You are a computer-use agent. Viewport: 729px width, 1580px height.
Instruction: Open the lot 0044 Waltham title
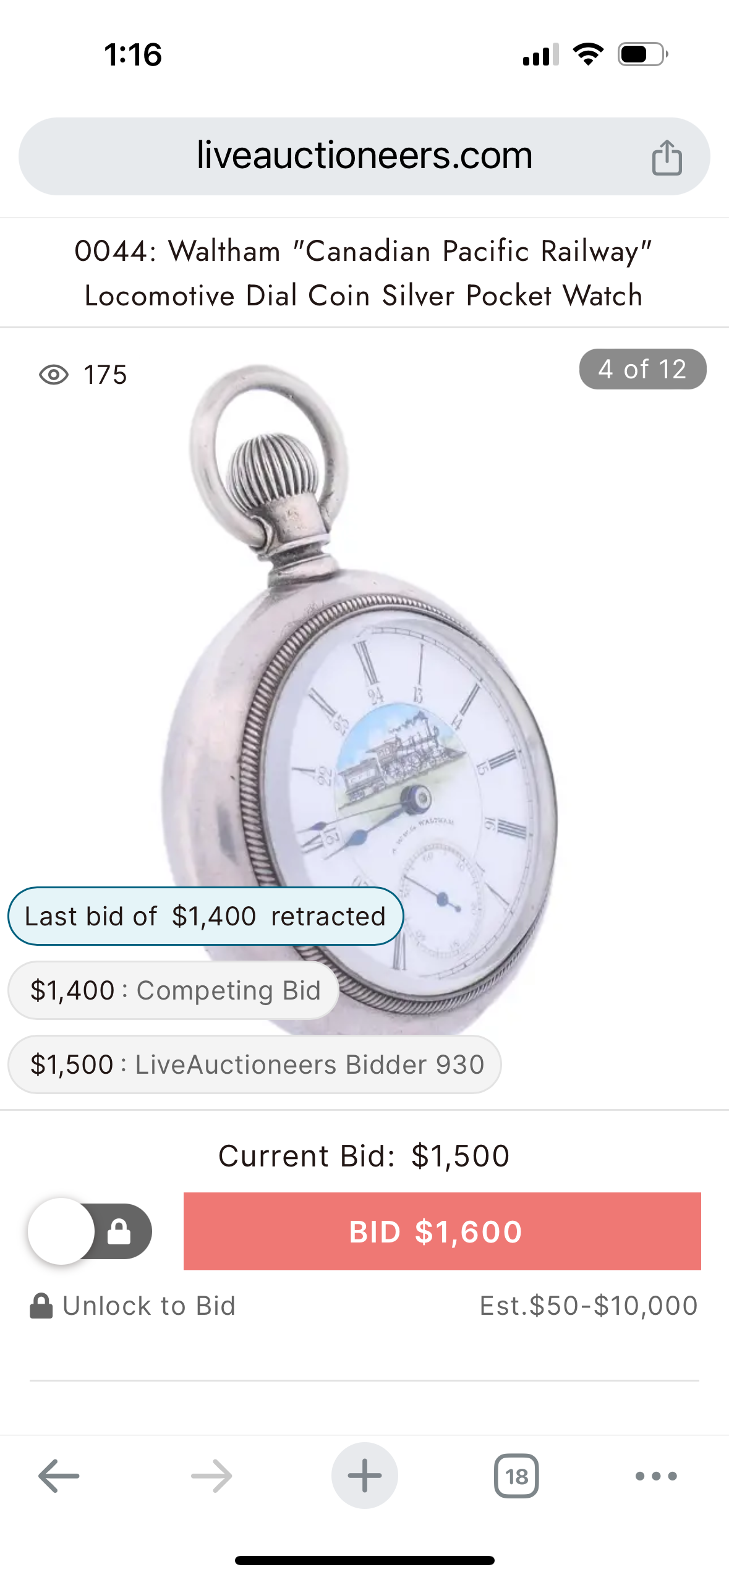click(364, 273)
